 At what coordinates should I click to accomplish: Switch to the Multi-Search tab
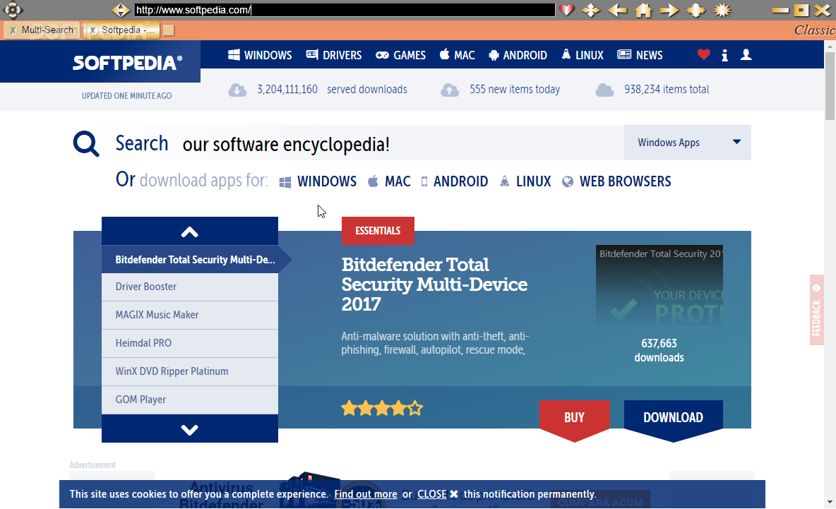[x=47, y=30]
